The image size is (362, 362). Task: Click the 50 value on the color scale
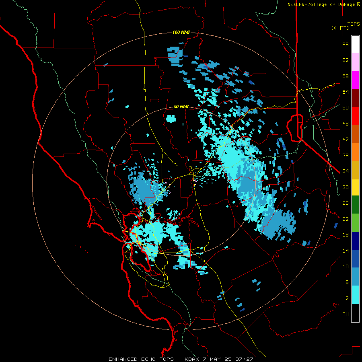click(x=346, y=107)
